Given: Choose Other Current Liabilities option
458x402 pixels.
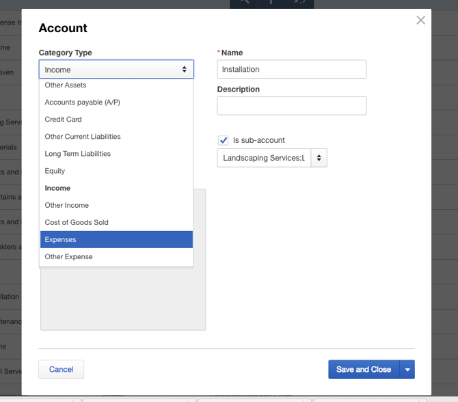Looking at the screenshot, I should coord(116,137).
